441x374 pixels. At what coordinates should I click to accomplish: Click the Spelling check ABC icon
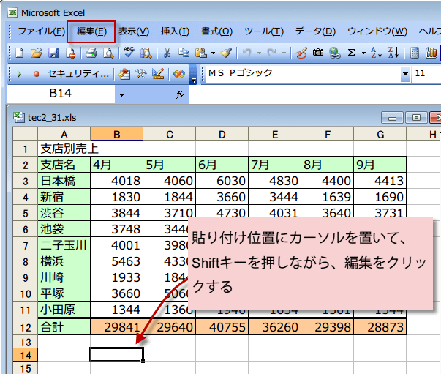click(129, 53)
